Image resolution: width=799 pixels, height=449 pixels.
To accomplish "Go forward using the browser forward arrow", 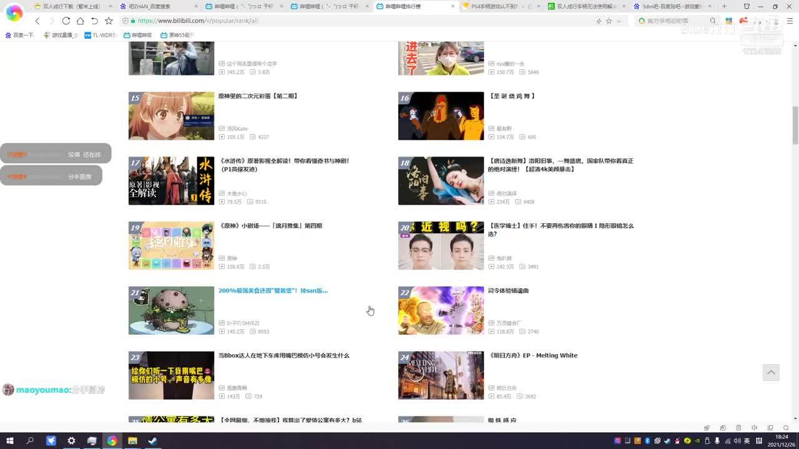I will point(51,21).
